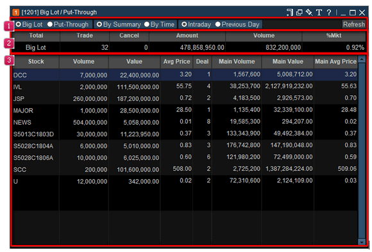
Task: Click the Deal column header
Action: (202, 61)
